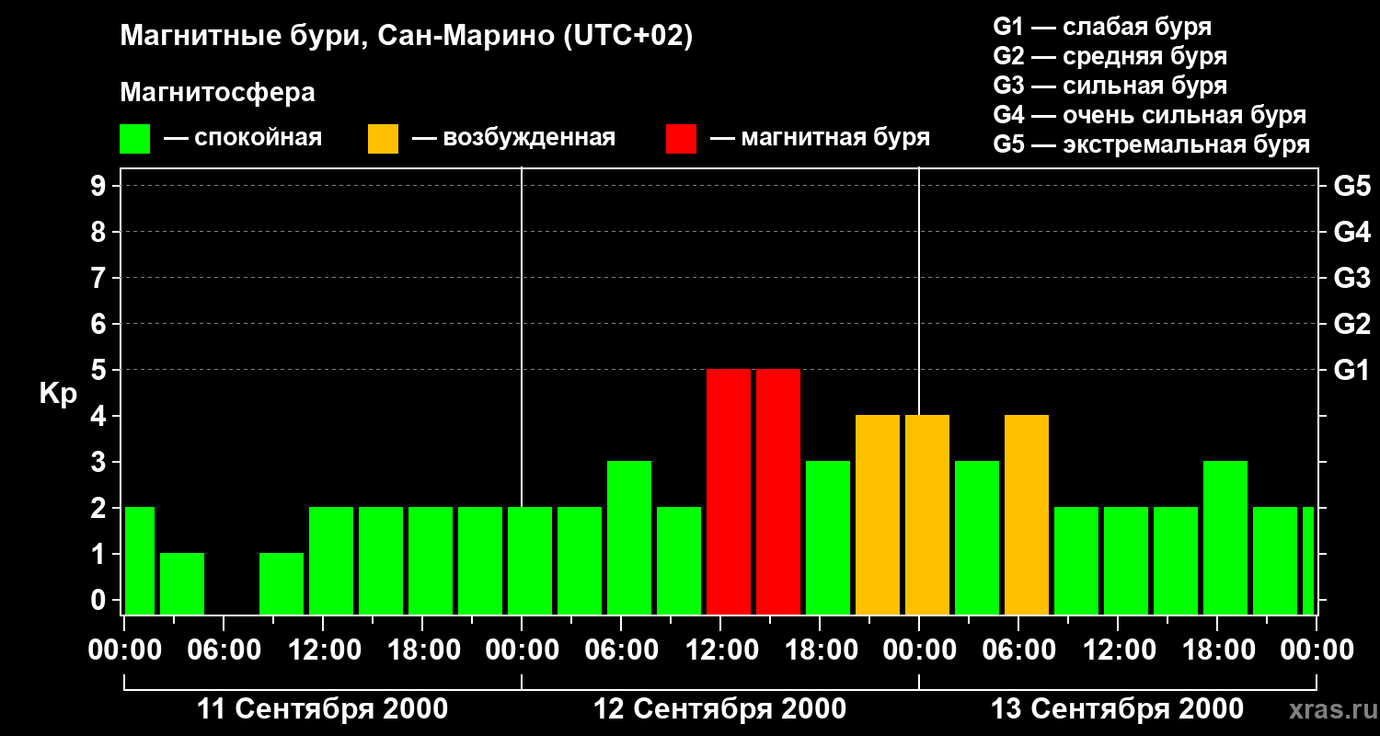Click the first green bar at 00:00 on 11 Сентября

click(x=140, y=561)
